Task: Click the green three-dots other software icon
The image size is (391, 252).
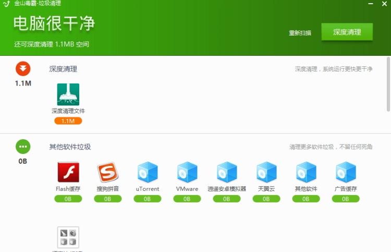Action: click(23, 147)
